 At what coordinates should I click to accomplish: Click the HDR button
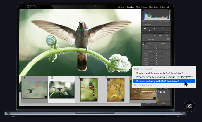click(x=167, y=35)
